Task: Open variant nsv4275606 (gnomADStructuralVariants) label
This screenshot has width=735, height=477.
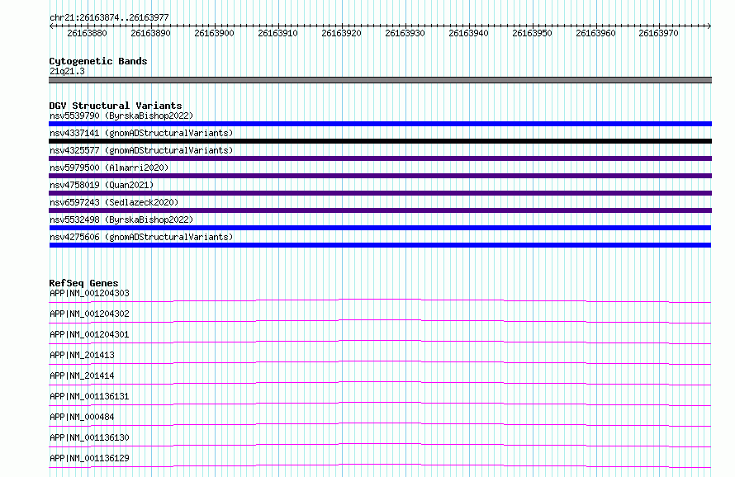Action: (x=141, y=237)
